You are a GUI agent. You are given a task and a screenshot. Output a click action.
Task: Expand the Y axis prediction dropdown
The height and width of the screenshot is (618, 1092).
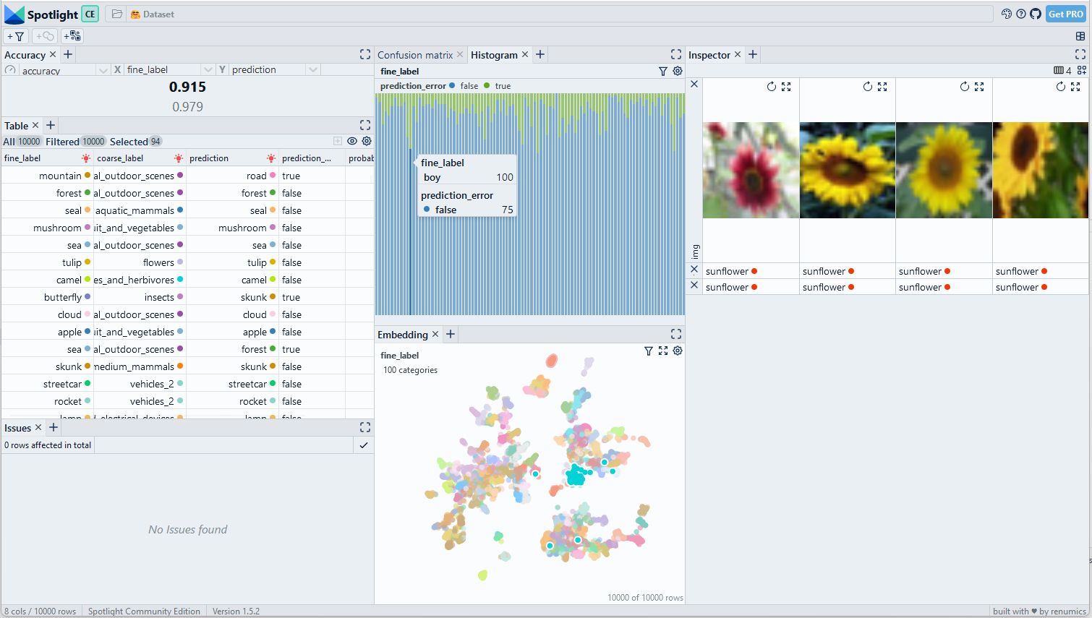[312, 70]
